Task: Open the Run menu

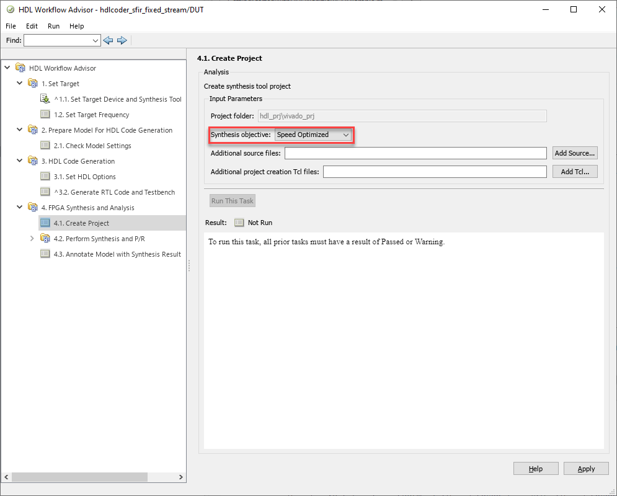Action: (53, 26)
